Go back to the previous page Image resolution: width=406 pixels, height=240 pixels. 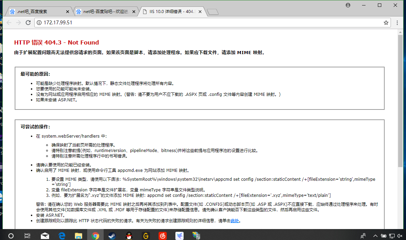pyautogui.click(x=9, y=23)
